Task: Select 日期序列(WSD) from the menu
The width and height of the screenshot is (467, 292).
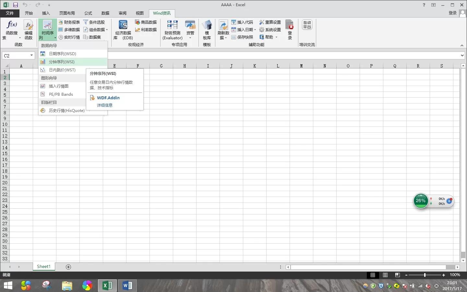Action: pyautogui.click(x=73, y=54)
